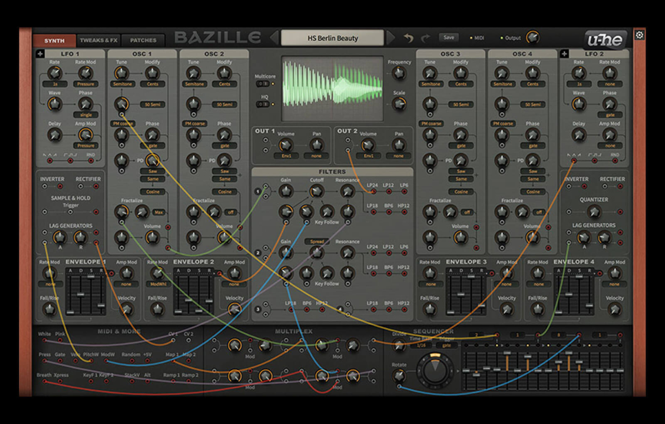Viewport: 665px width, 424px height.
Task: Open LFO 1 Rate Mod Pressure selector
Action: tap(85, 84)
